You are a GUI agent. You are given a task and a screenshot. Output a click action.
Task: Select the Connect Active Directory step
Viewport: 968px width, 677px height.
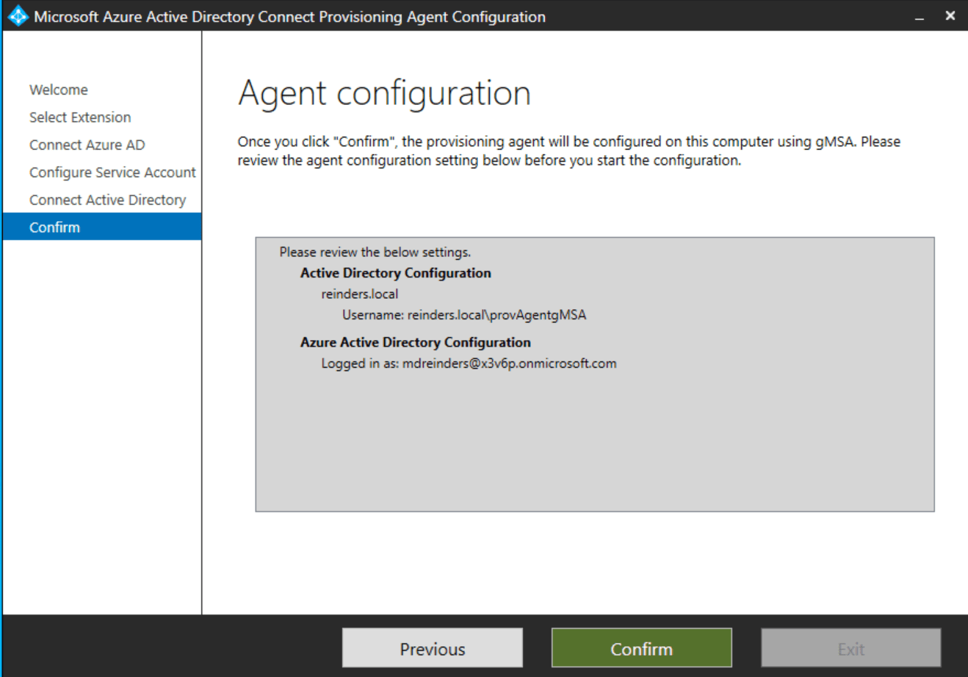[x=106, y=199]
